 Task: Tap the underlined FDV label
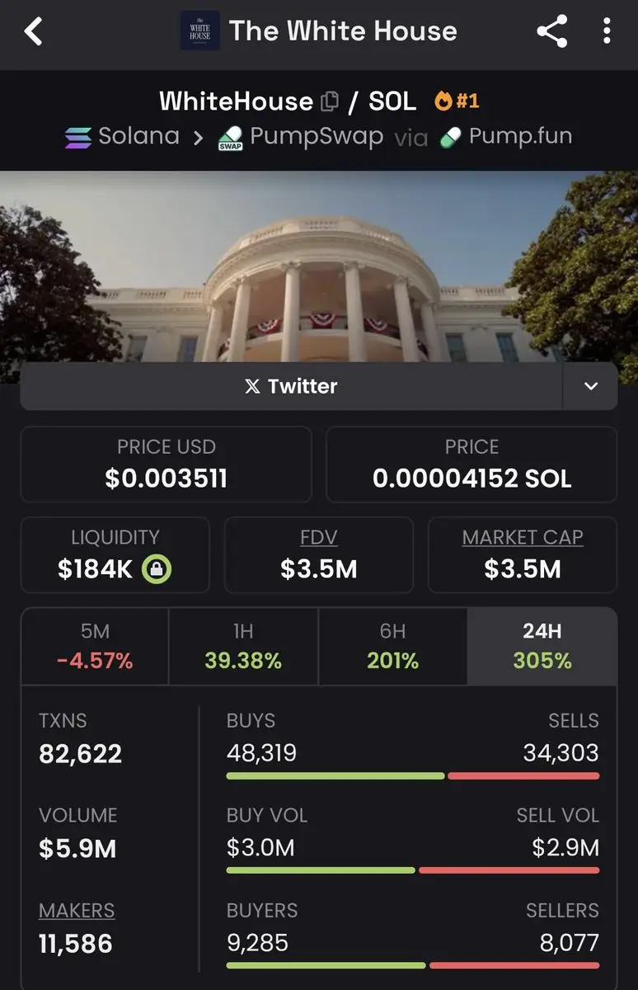click(x=318, y=537)
